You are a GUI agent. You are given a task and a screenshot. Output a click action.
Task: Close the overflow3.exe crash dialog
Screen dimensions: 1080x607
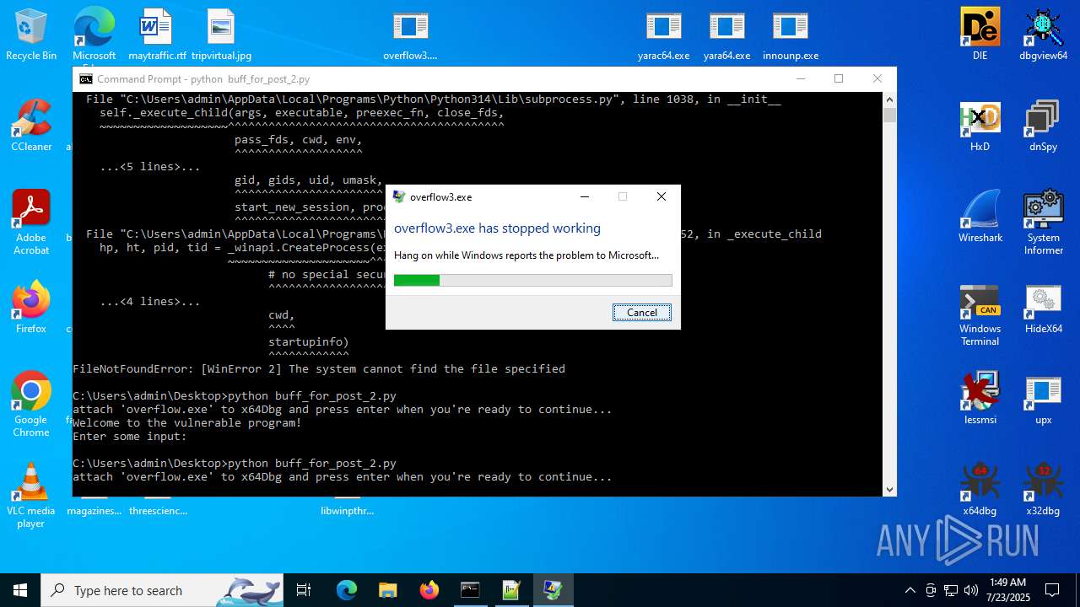pyautogui.click(x=661, y=196)
